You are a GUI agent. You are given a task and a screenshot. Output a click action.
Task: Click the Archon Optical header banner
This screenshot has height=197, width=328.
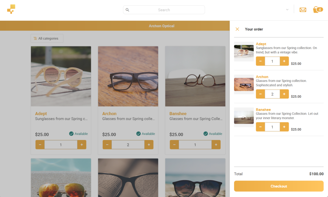pyautogui.click(x=161, y=26)
